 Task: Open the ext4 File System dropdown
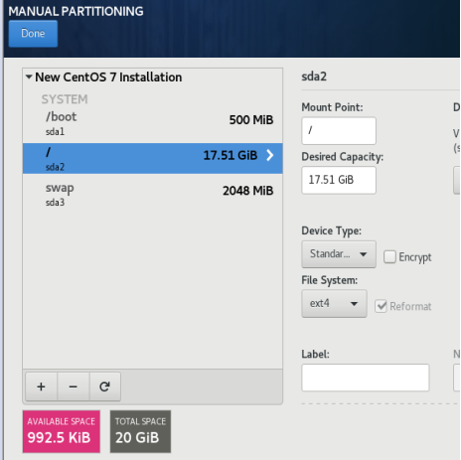[334, 303]
